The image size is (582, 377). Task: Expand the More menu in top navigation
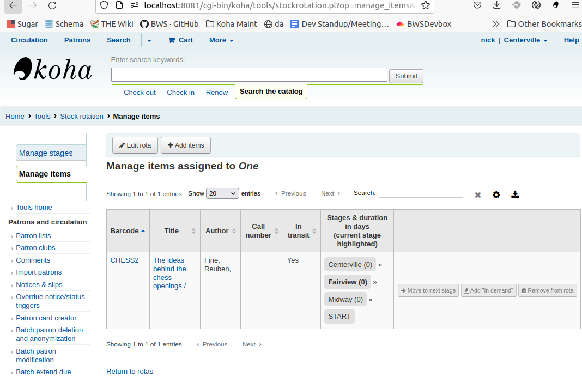pyautogui.click(x=221, y=40)
